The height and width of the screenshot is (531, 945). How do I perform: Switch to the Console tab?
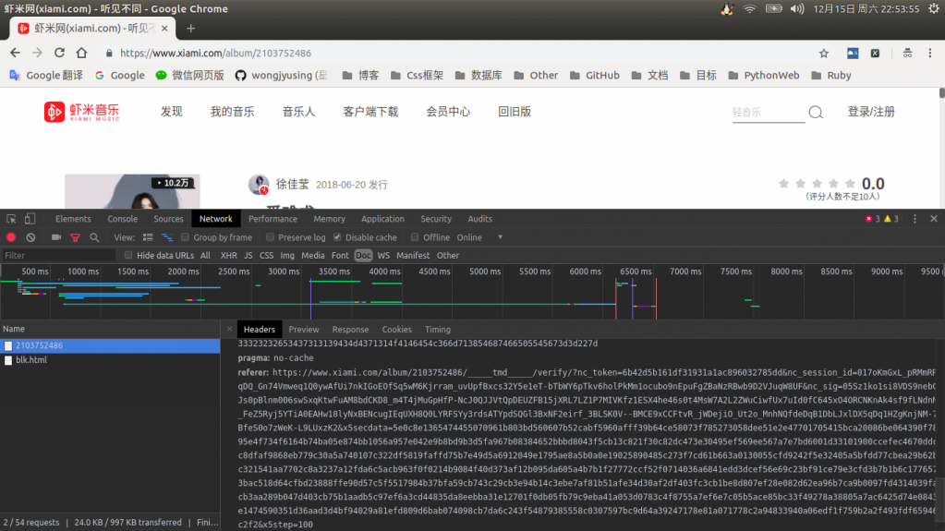click(122, 219)
